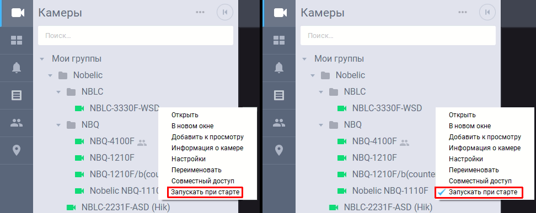
Task: Collapse NBQ folder arrow in left panel
Action: [58, 125]
